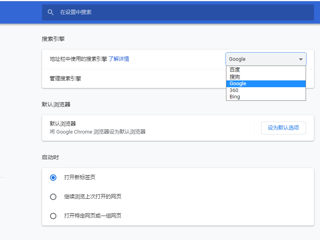320x240 pixels.
Task: Choose the 打开特定网页或一组网页 radio button
Action: [53, 216]
